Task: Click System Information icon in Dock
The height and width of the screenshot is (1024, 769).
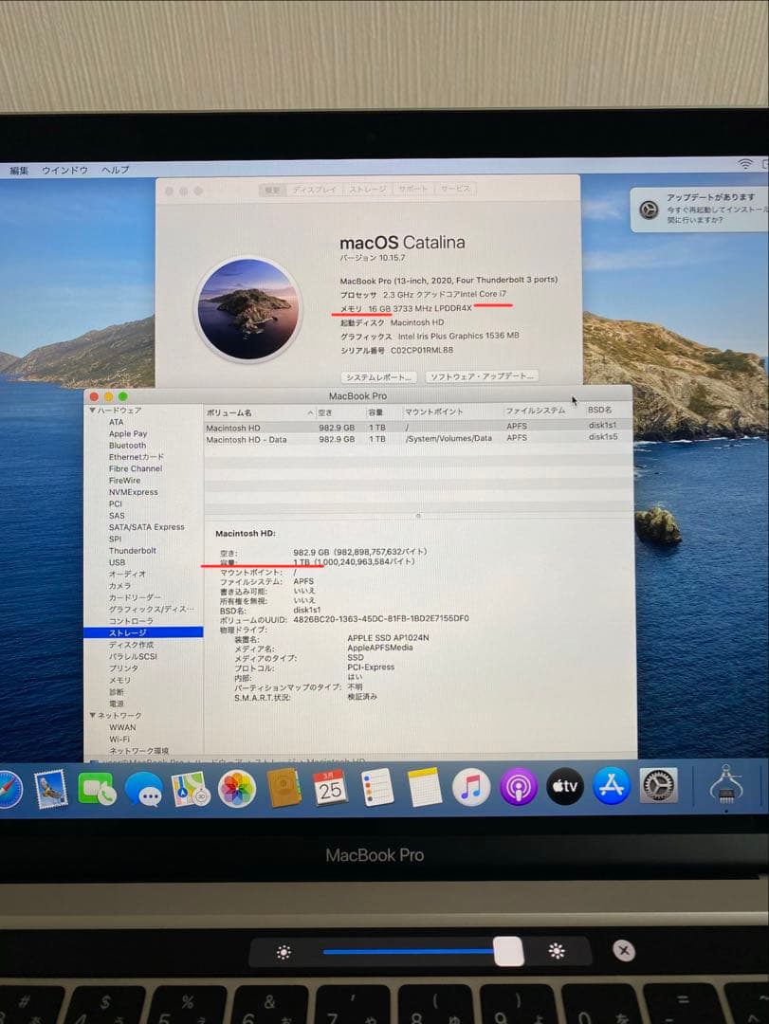Action: pyautogui.click(x=726, y=784)
